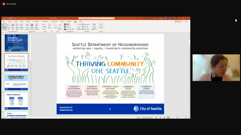This screenshot has height=135, width=241.
Task: Expand the Show group dialog launcher
Action: click(52, 31)
